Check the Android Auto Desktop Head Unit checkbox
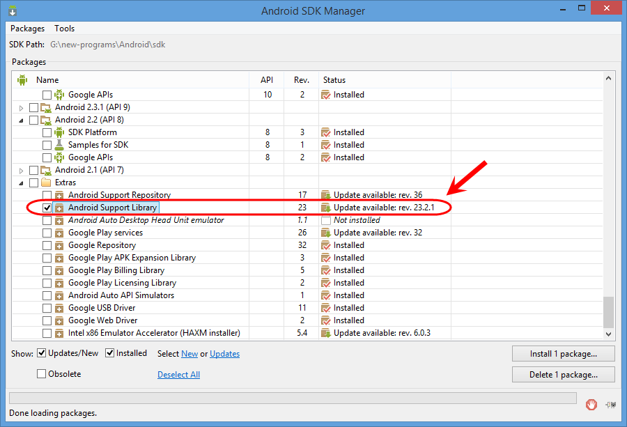 click(47, 220)
